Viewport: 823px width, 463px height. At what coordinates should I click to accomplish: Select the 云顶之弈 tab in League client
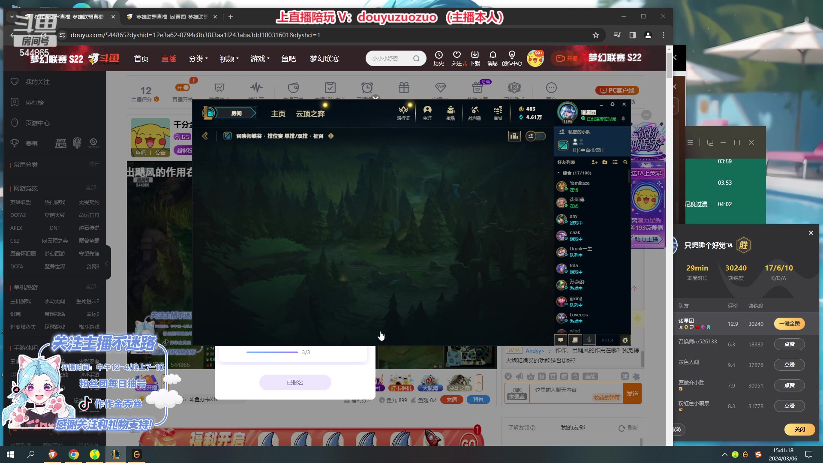coord(310,114)
